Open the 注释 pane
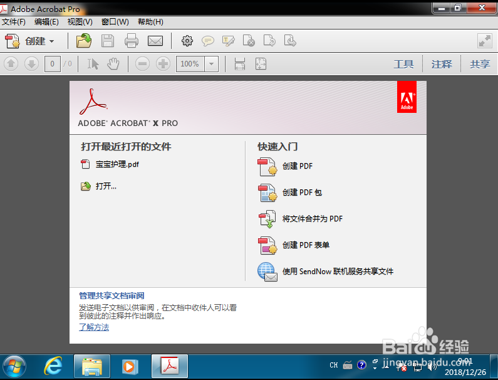498x380 pixels. coord(442,64)
